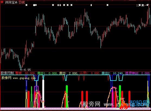Image resolution: width=151 pixels, height=111 pixels.
Task: Click the up-down arrow marker near chart peak
Action: click(91, 5)
